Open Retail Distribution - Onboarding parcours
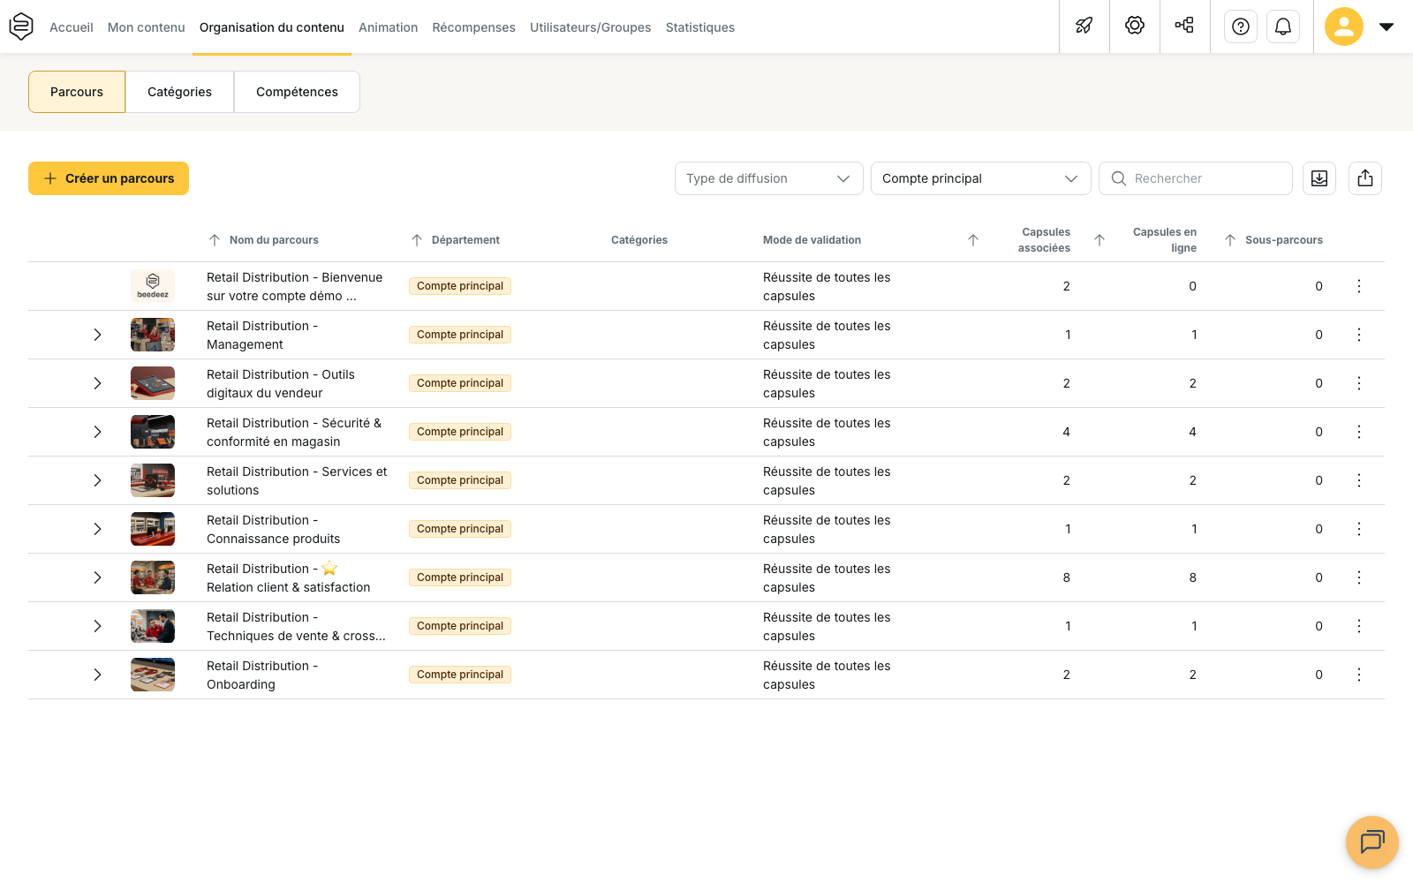Image resolution: width=1413 pixels, height=883 pixels. click(x=262, y=675)
